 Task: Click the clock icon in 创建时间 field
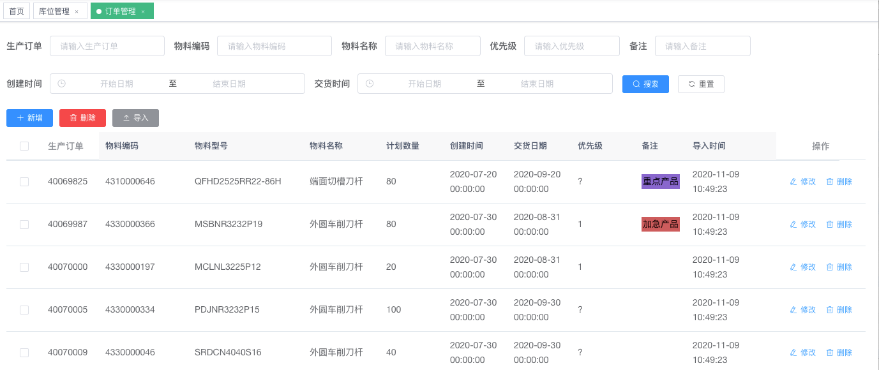coord(61,84)
